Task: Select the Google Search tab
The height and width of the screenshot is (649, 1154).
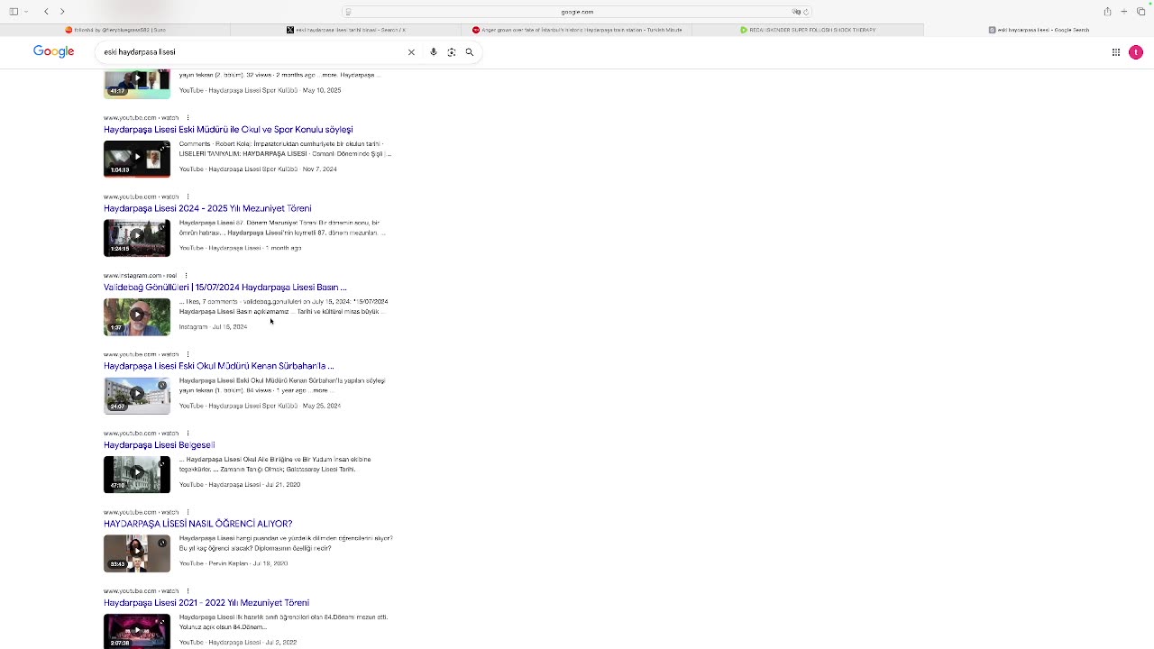Action: [1039, 30]
